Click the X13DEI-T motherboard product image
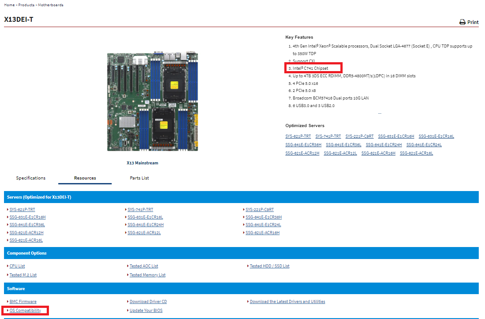This screenshot has height=319, width=485. pyautogui.click(x=152, y=101)
